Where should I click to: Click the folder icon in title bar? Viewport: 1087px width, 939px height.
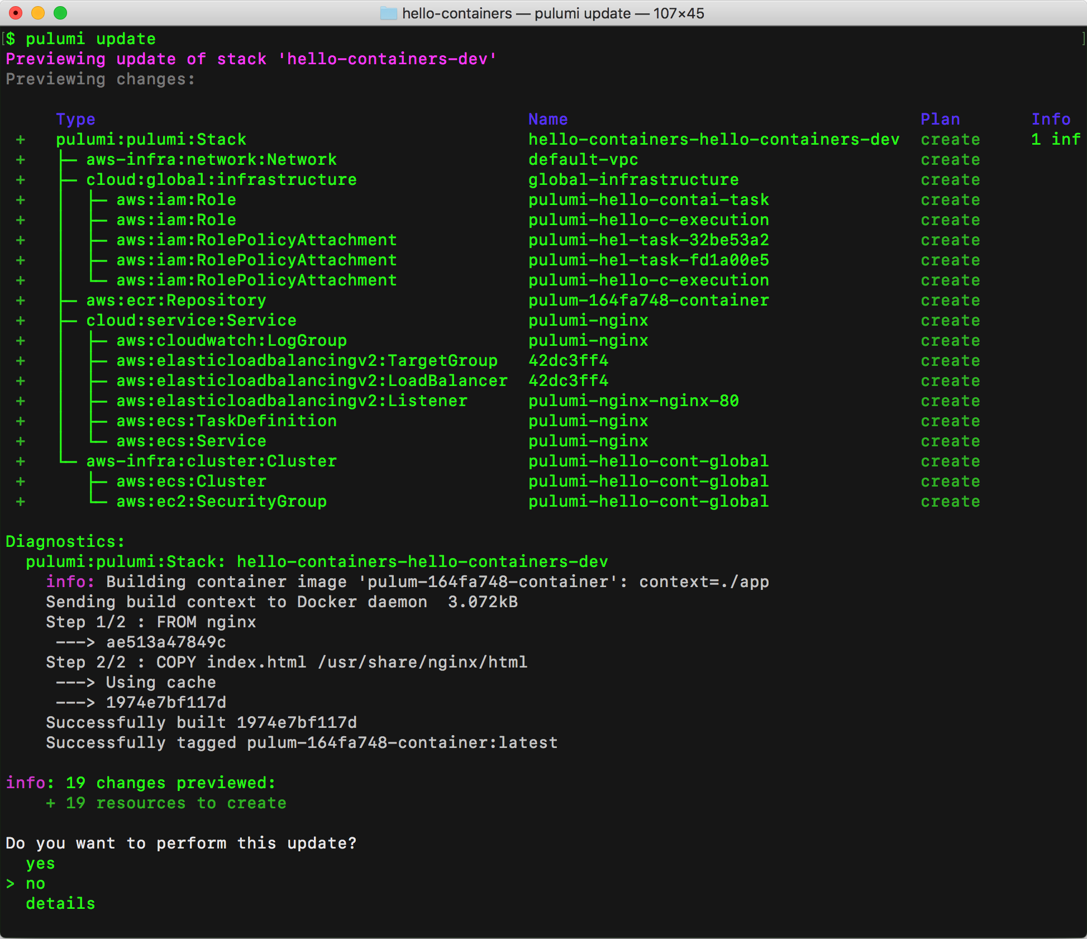(x=388, y=13)
